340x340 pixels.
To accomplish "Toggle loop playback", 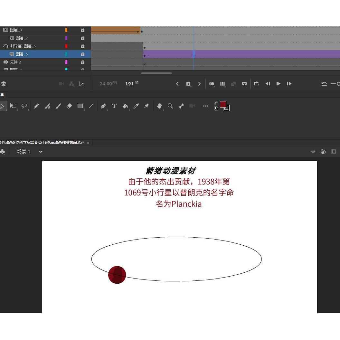I will (x=257, y=84).
